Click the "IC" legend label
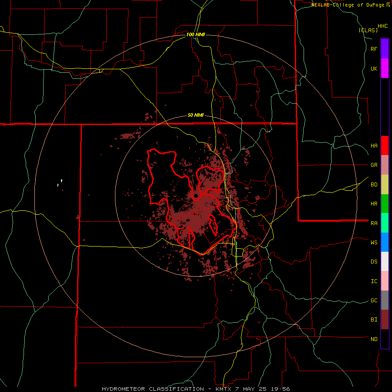The height and width of the screenshot is (392, 392). click(374, 281)
